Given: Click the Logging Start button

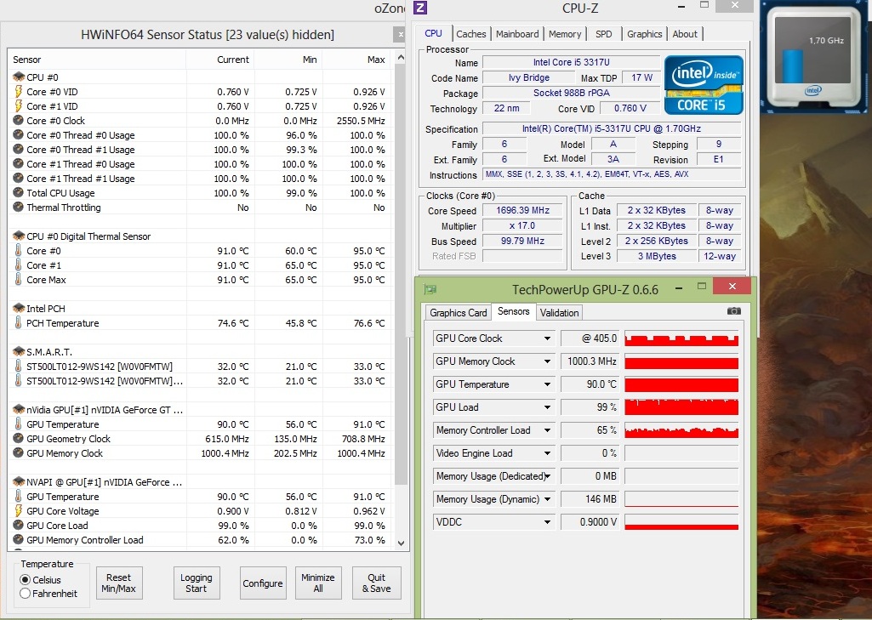Looking at the screenshot, I should point(197,583).
